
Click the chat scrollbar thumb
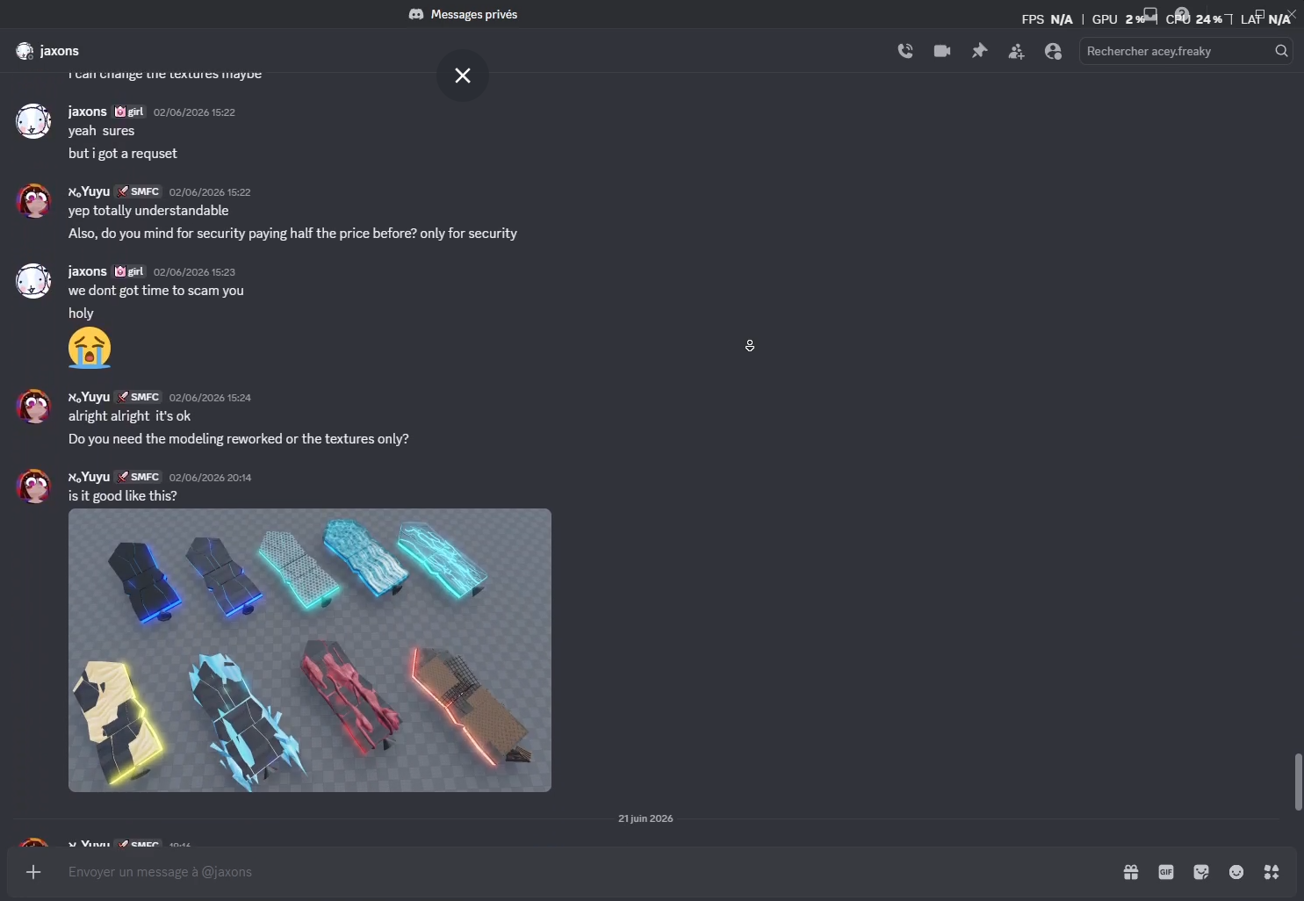(1298, 782)
